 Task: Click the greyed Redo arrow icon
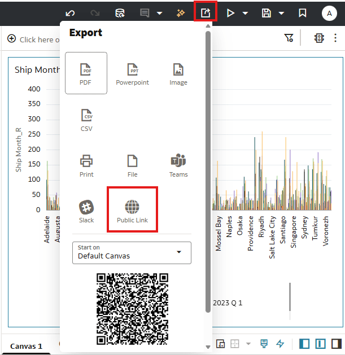[x=95, y=13]
